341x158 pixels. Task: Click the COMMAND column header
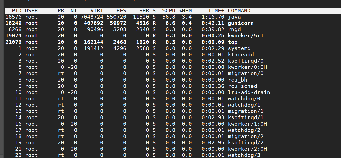tap(239, 11)
